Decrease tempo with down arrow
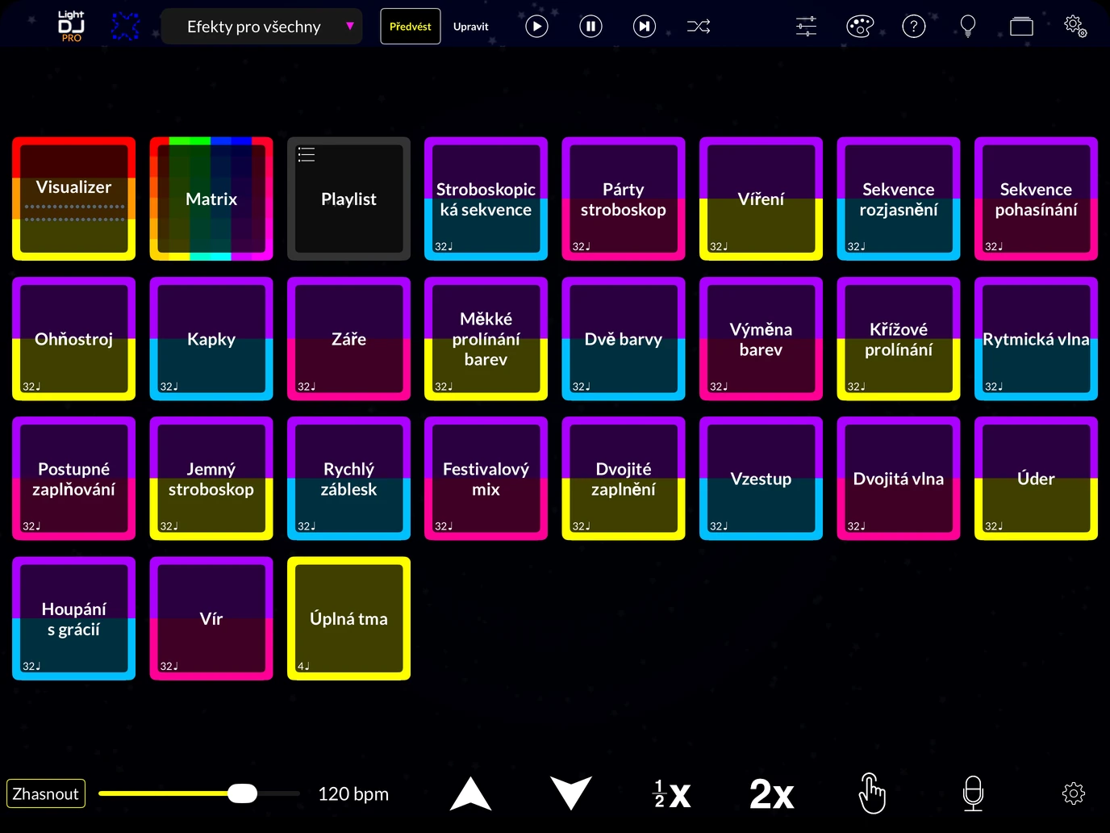Image resolution: width=1110 pixels, height=833 pixels. point(571,793)
